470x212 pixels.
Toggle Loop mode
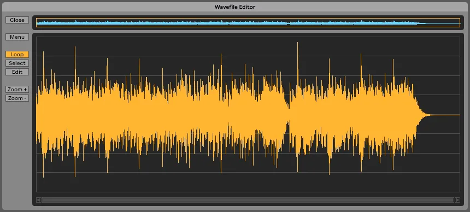click(17, 55)
